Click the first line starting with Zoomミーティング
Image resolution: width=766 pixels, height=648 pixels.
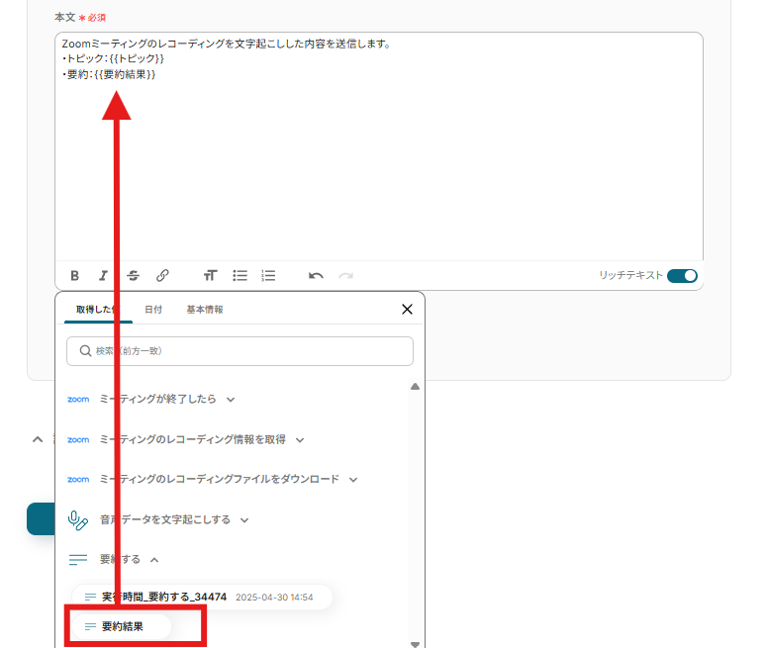point(227,44)
